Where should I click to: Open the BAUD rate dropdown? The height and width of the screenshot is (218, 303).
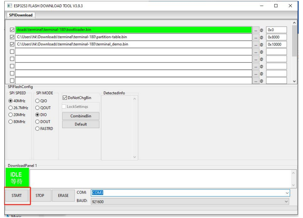pos(285,202)
